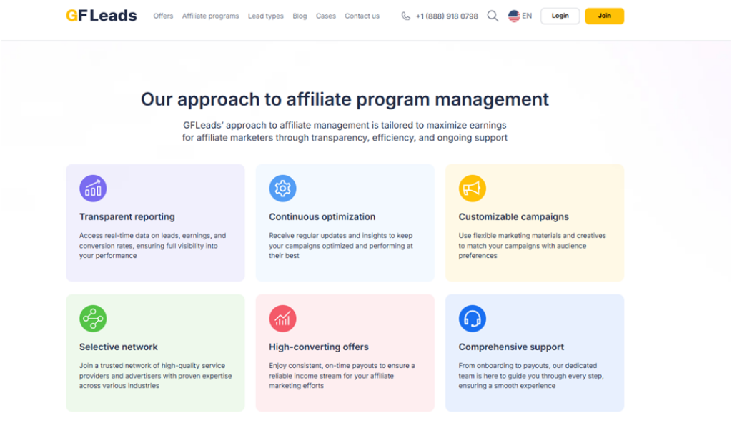Click the GFLeads' approach subtitle paragraph
Screen dimensions: 732x448
345,131
